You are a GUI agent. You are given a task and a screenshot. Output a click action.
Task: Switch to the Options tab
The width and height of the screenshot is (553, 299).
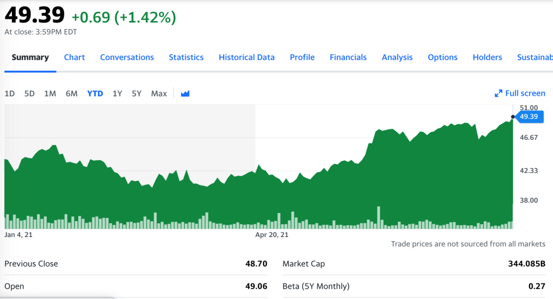442,57
